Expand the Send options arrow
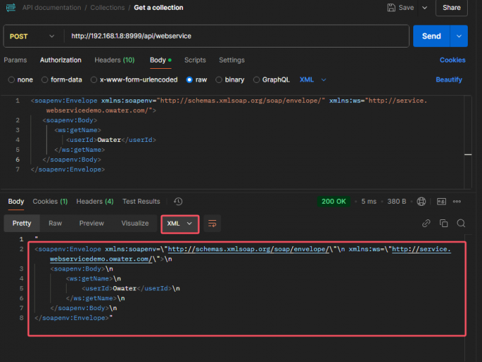 coord(459,36)
